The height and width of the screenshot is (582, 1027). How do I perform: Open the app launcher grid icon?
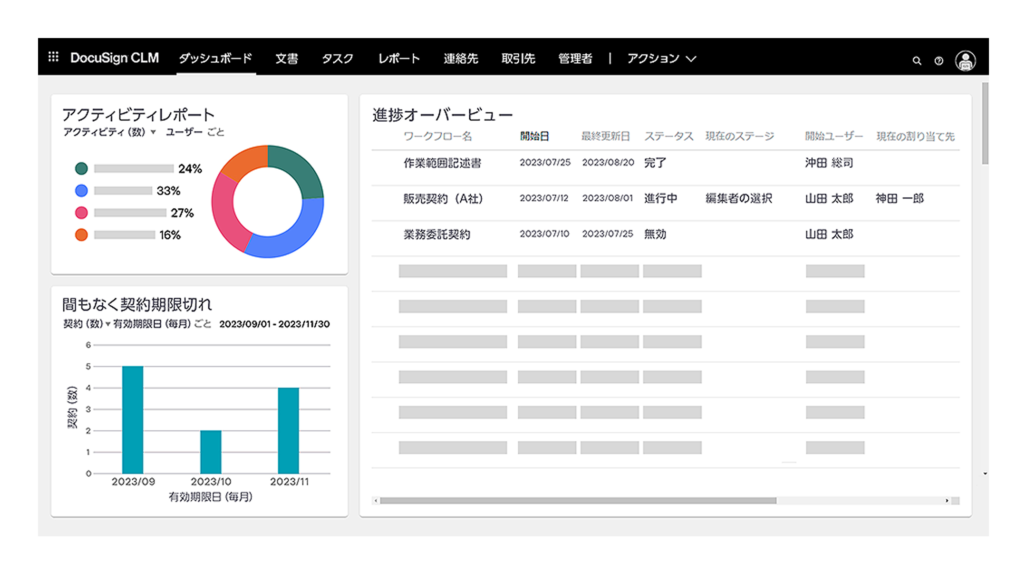(x=53, y=57)
